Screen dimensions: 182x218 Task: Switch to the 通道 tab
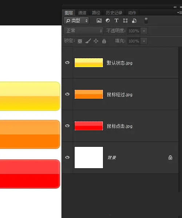82,13
